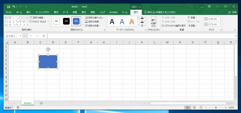Switch to Page Break Preview in status bar
241x113 pixels.
click(x=201, y=108)
